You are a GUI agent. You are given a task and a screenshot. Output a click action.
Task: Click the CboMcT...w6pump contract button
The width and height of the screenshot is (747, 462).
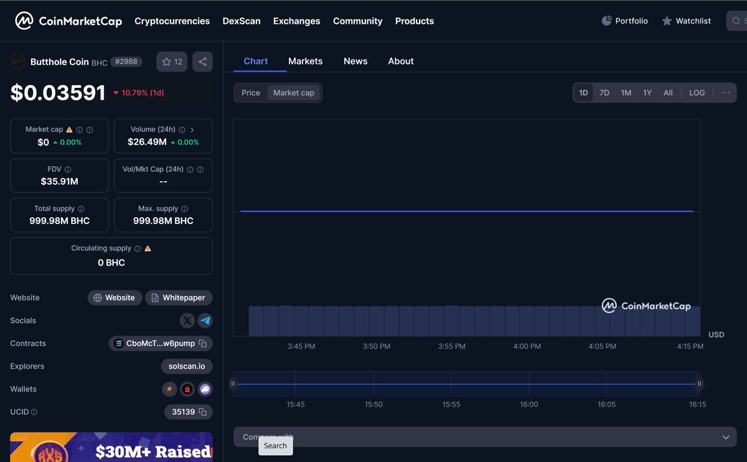click(161, 344)
